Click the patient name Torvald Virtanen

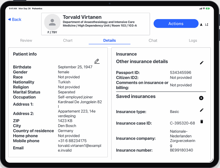(x=82, y=17)
